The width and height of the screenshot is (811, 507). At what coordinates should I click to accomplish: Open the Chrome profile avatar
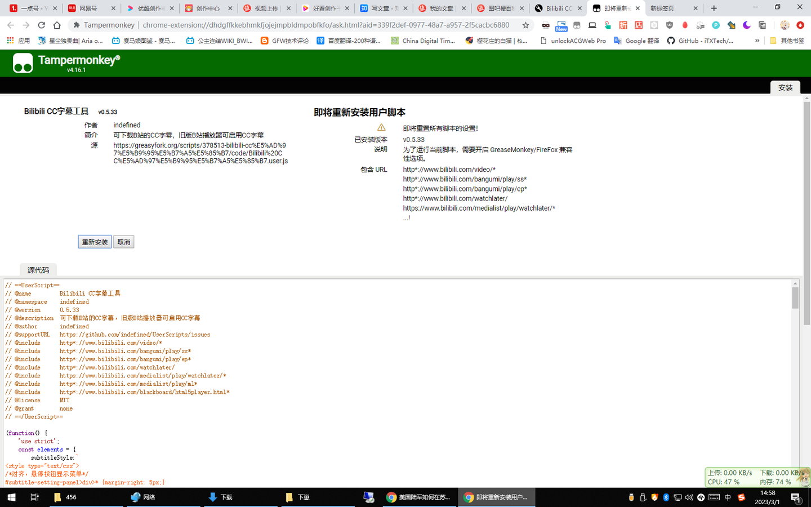tap(785, 25)
